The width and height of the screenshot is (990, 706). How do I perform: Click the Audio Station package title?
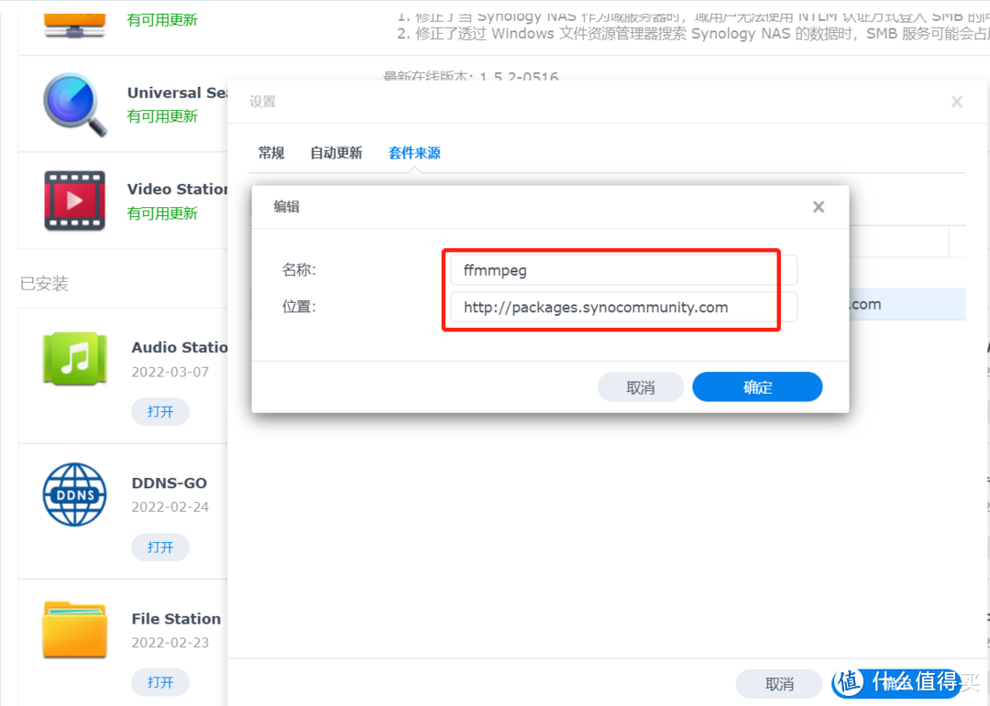click(x=180, y=347)
